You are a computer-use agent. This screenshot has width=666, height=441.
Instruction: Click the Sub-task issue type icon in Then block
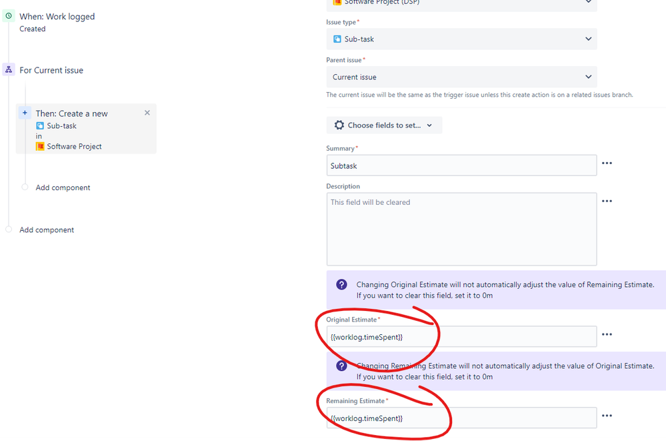pyautogui.click(x=41, y=125)
